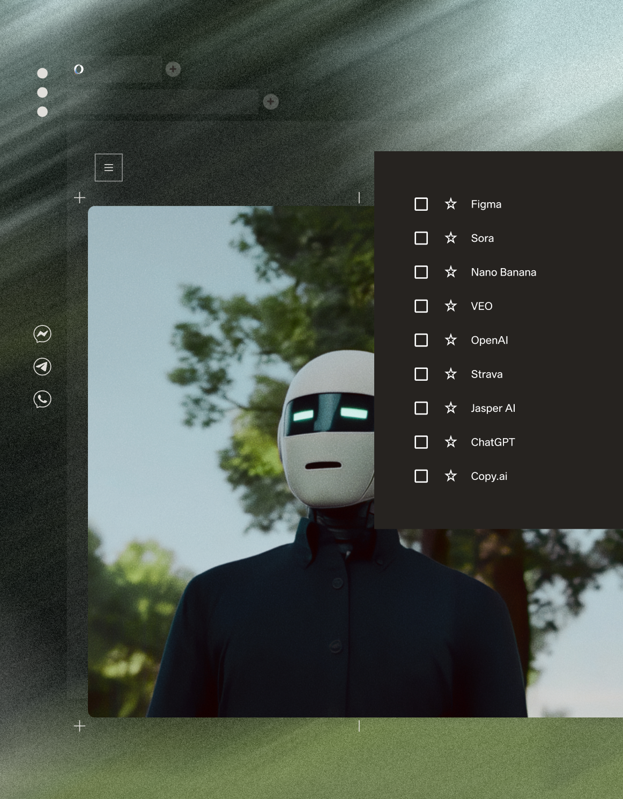Star the ChatGPT item
The width and height of the screenshot is (623, 799).
(451, 442)
